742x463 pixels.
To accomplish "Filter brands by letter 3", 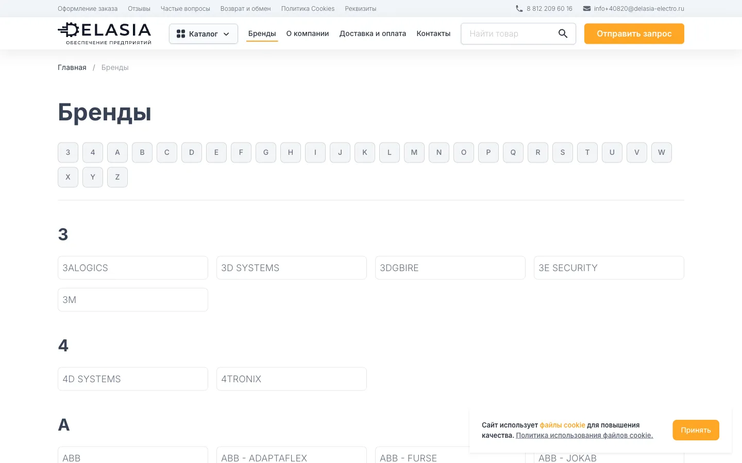I will point(68,152).
